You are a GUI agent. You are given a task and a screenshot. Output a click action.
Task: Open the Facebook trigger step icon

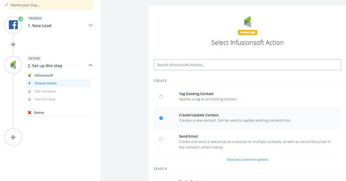click(x=13, y=25)
